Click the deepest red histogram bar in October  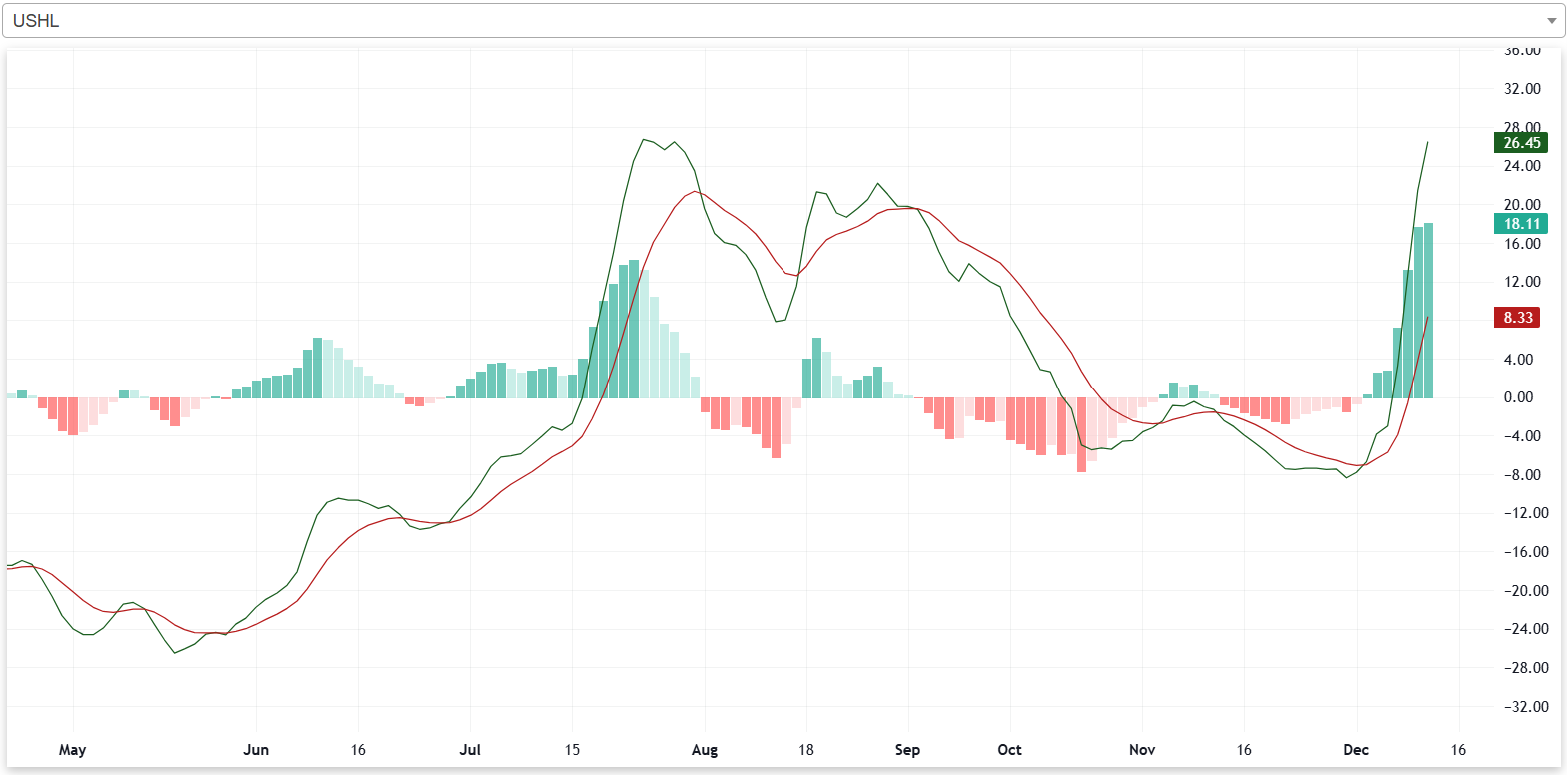click(x=1081, y=434)
